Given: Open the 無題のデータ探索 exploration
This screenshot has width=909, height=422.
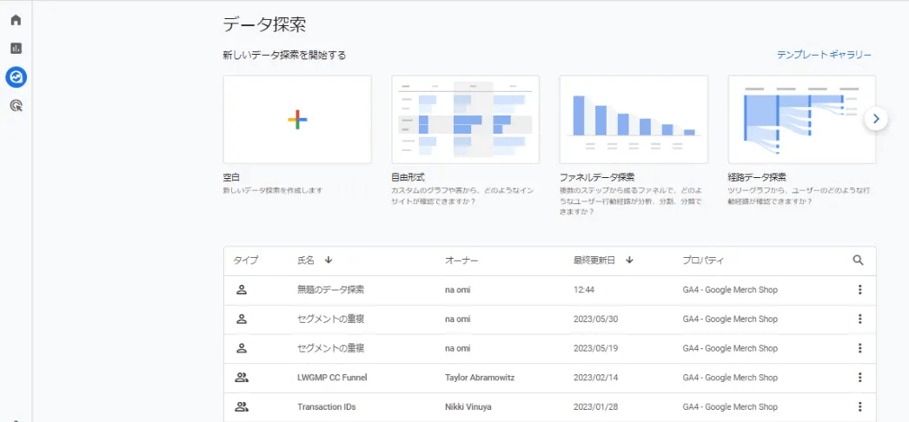Looking at the screenshot, I should 330,290.
